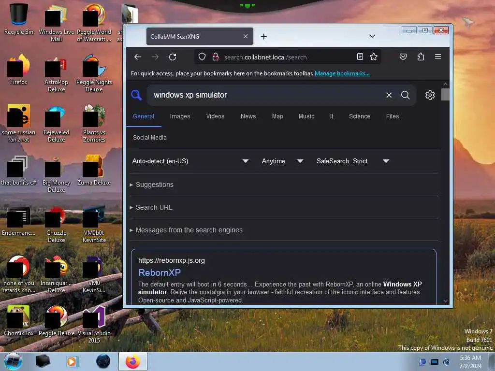The image size is (495, 371).
Task: Select the Zuma Deluxe desktop icon
Action: coord(94,170)
